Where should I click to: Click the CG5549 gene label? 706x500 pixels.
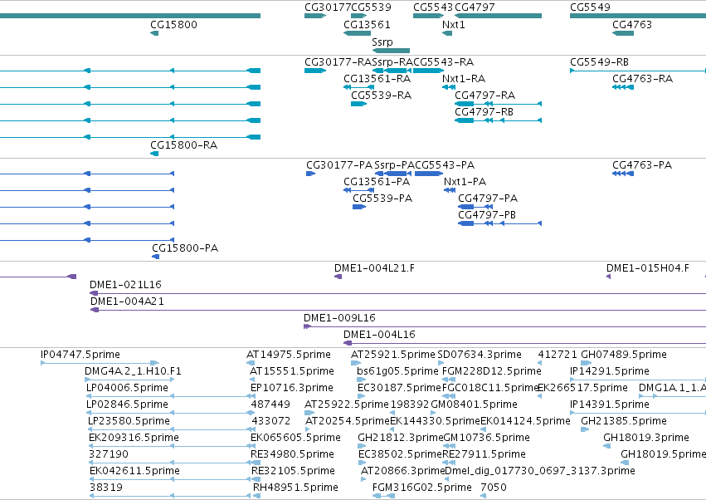point(590,7)
